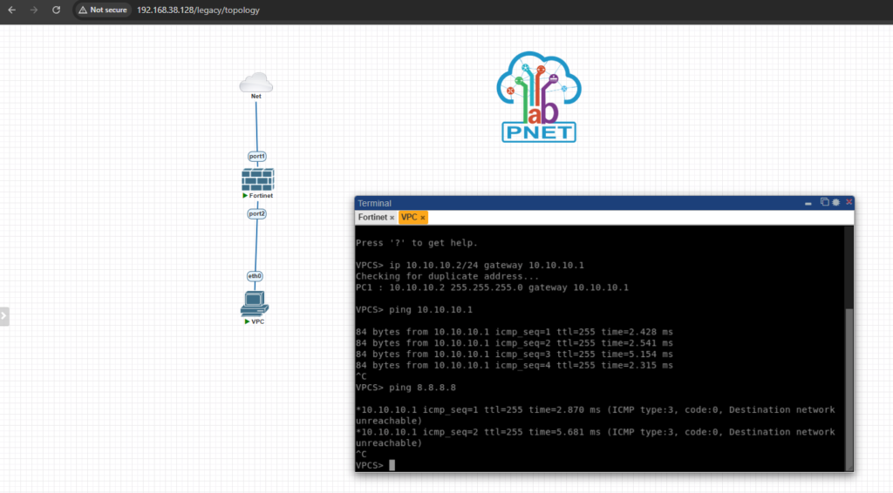Click the Terminal title text
893x493 pixels.
(374, 203)
